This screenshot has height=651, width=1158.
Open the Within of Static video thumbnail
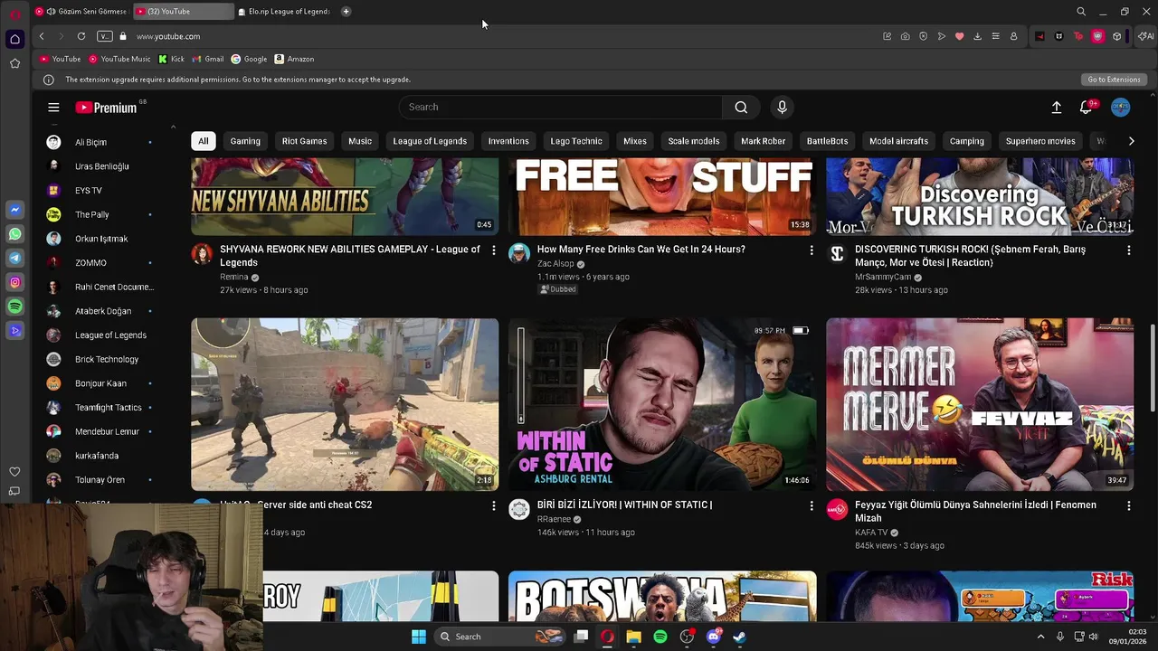point(662,404)
